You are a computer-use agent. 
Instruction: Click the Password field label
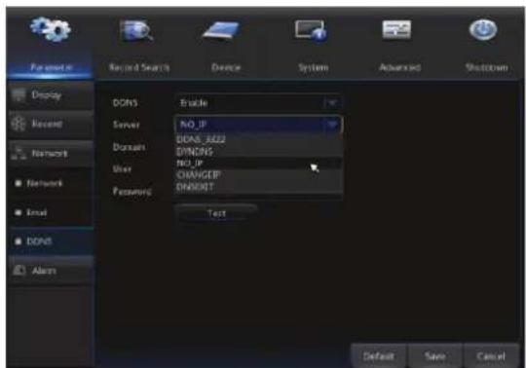click(x=132, y=192)
